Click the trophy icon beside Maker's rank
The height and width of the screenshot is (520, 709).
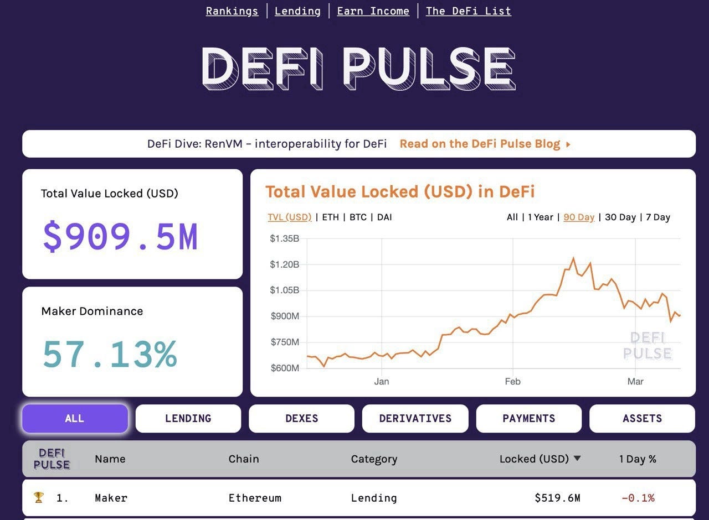click(38, 498)
